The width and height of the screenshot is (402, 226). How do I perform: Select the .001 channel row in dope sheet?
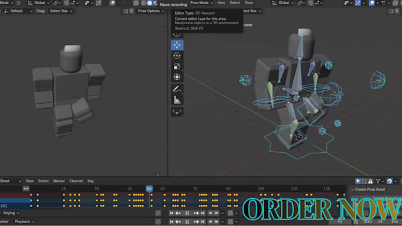pos(15,206)
